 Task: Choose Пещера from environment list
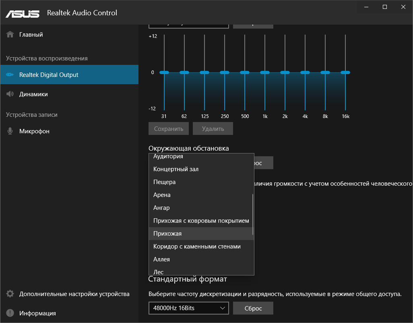(202, 182)
